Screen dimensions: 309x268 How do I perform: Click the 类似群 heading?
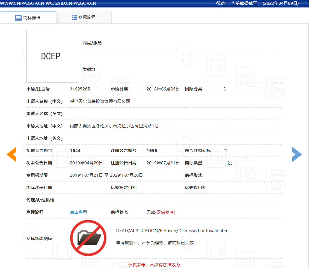89,69
